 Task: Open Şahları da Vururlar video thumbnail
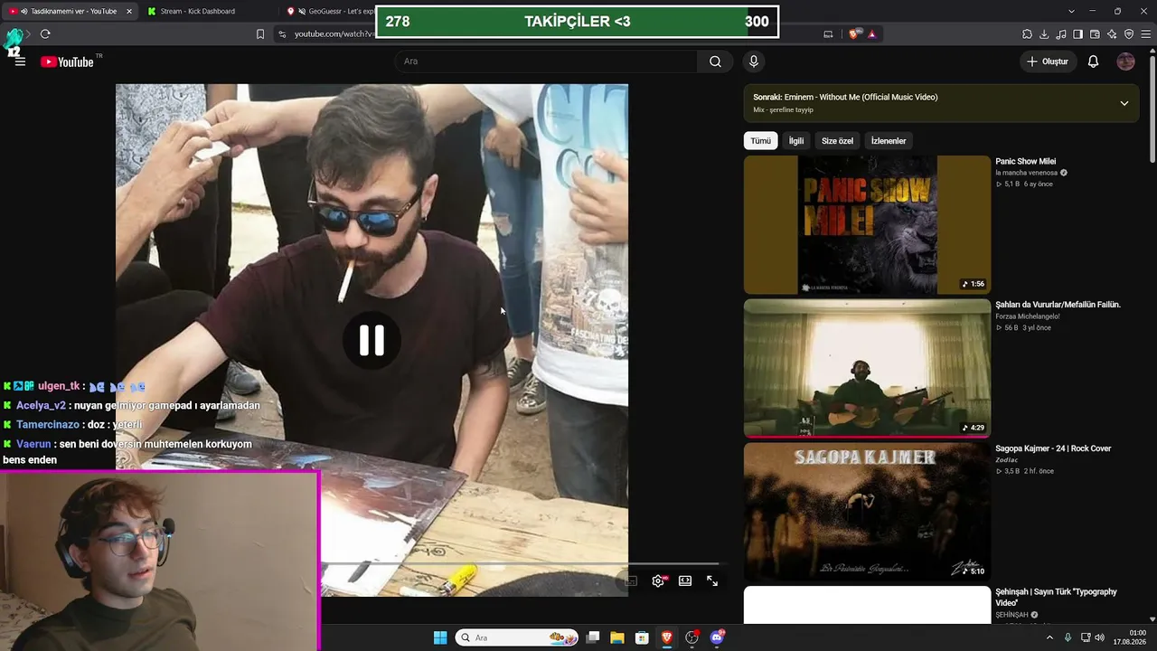point(868,369)
